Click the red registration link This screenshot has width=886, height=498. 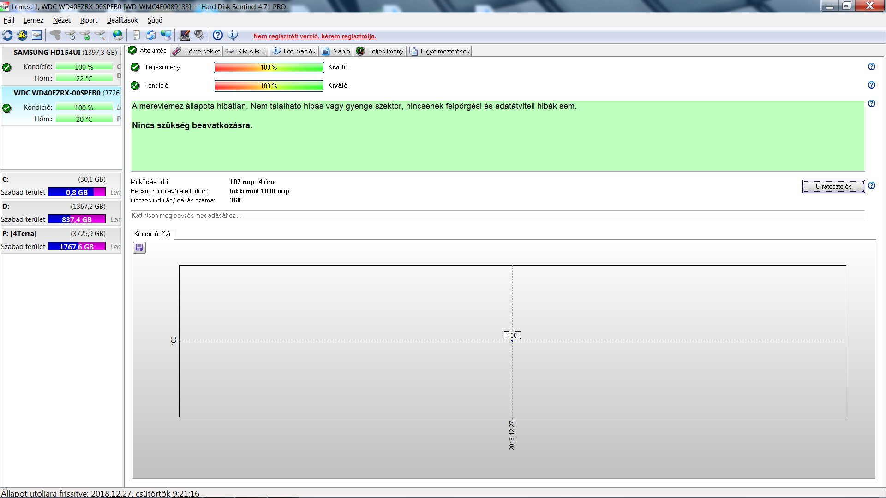[x=315, y=36]
